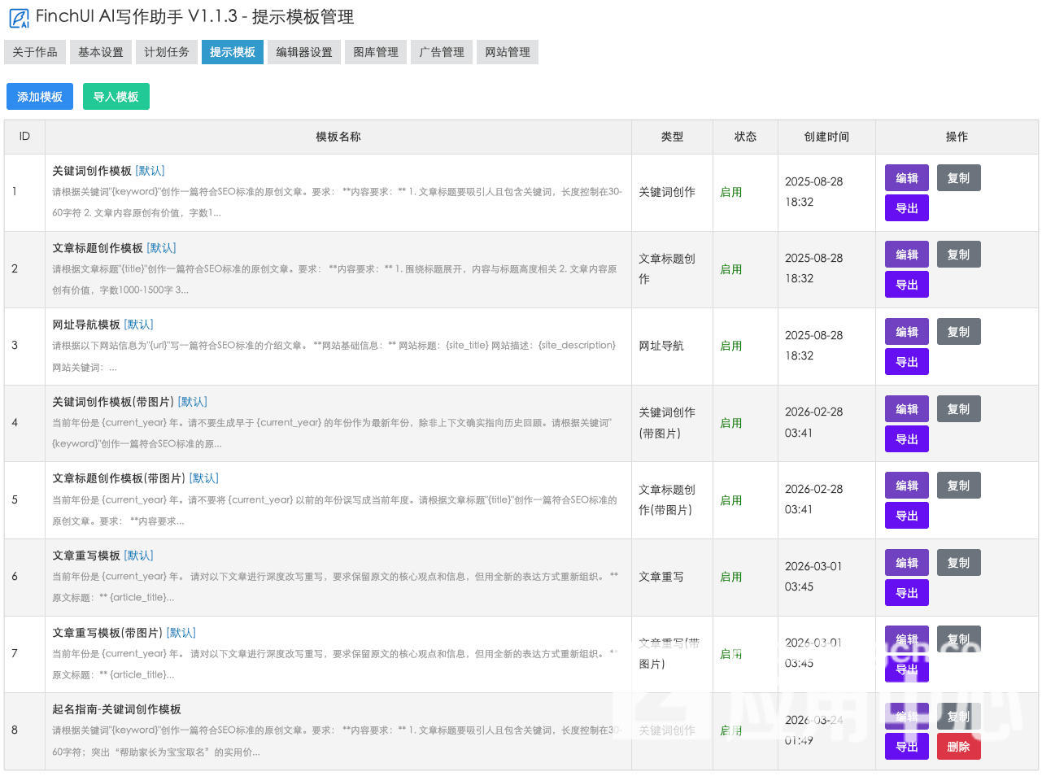The width and height of the screenshot is (1042, 776).
Task: Select the 图库管理 tab
Action: coord(376,52)
